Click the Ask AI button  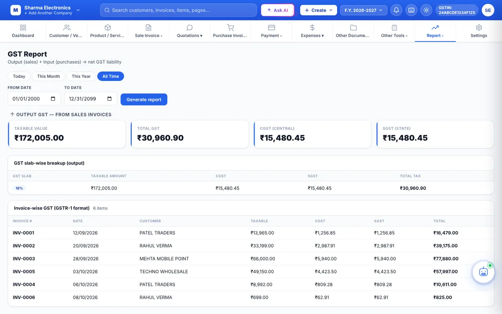click(x=278, y=10)
